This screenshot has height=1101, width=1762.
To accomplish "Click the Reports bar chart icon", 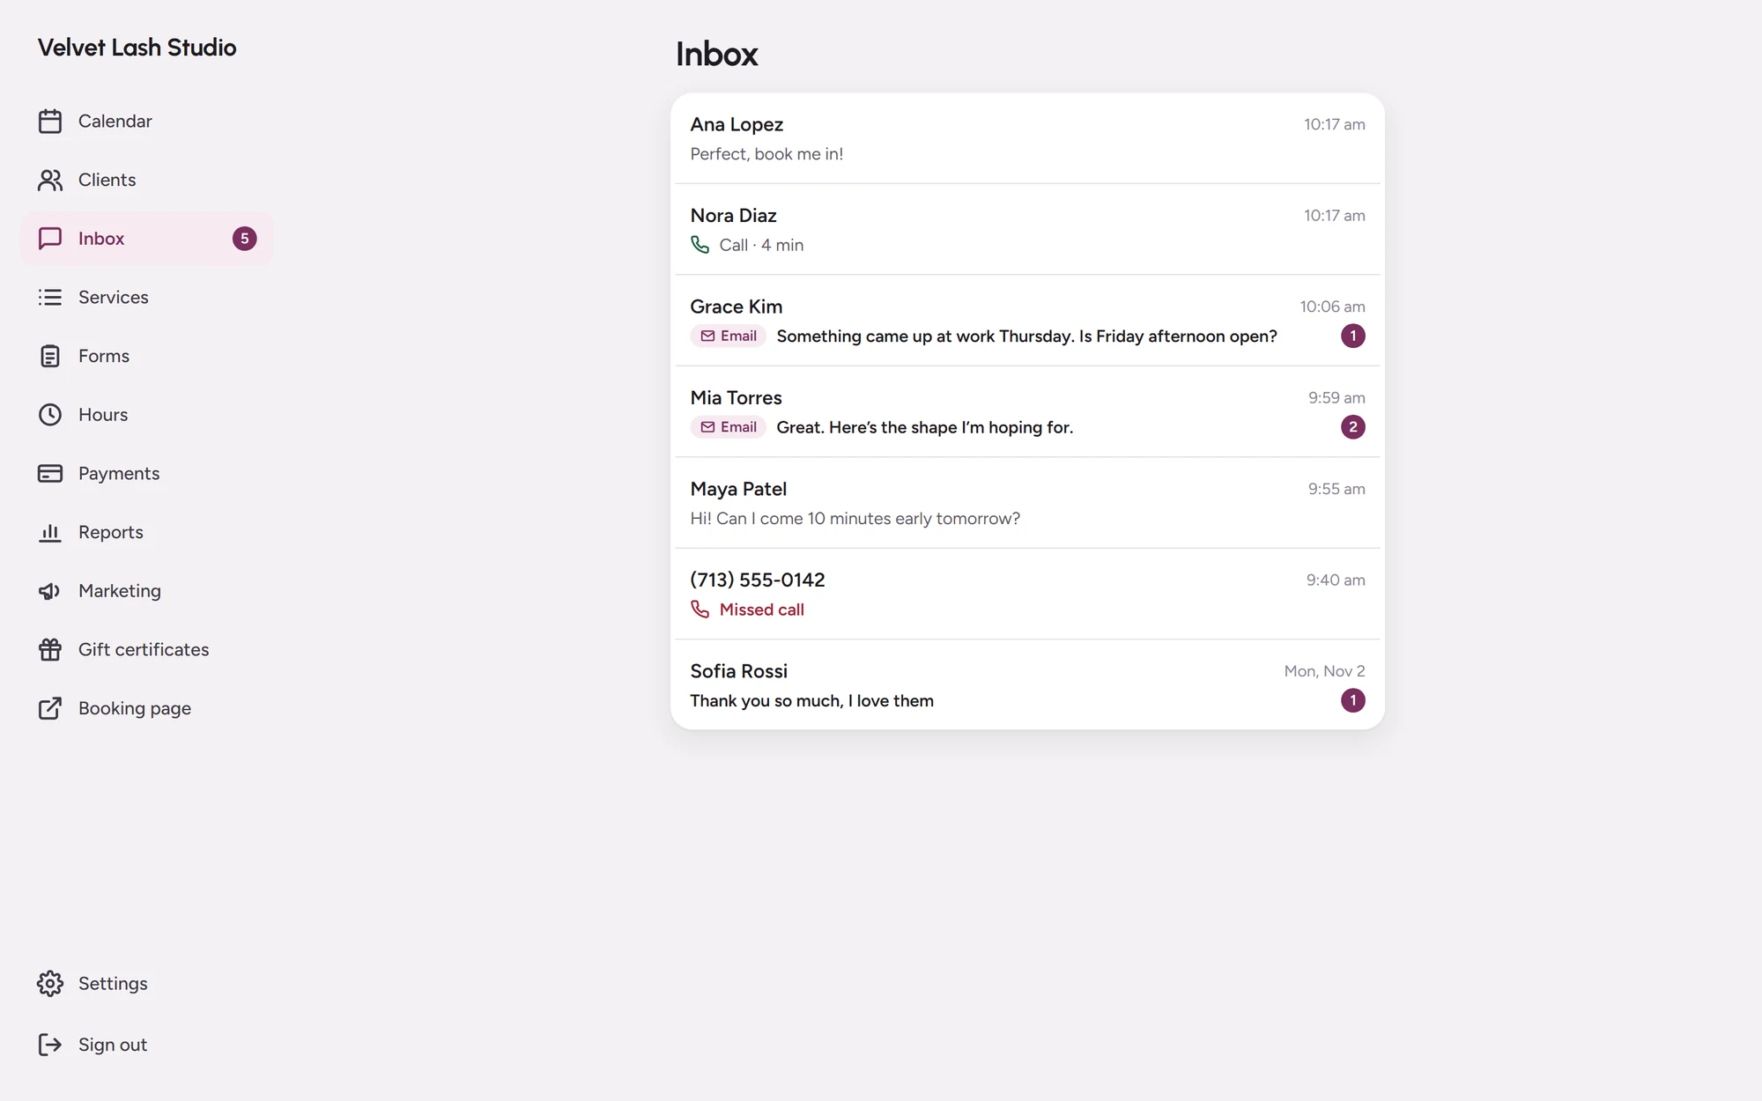I will pos(50,532).
